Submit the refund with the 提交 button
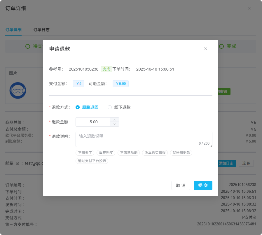Viewport: 262px width, 235px height. [x=203, y=185]
